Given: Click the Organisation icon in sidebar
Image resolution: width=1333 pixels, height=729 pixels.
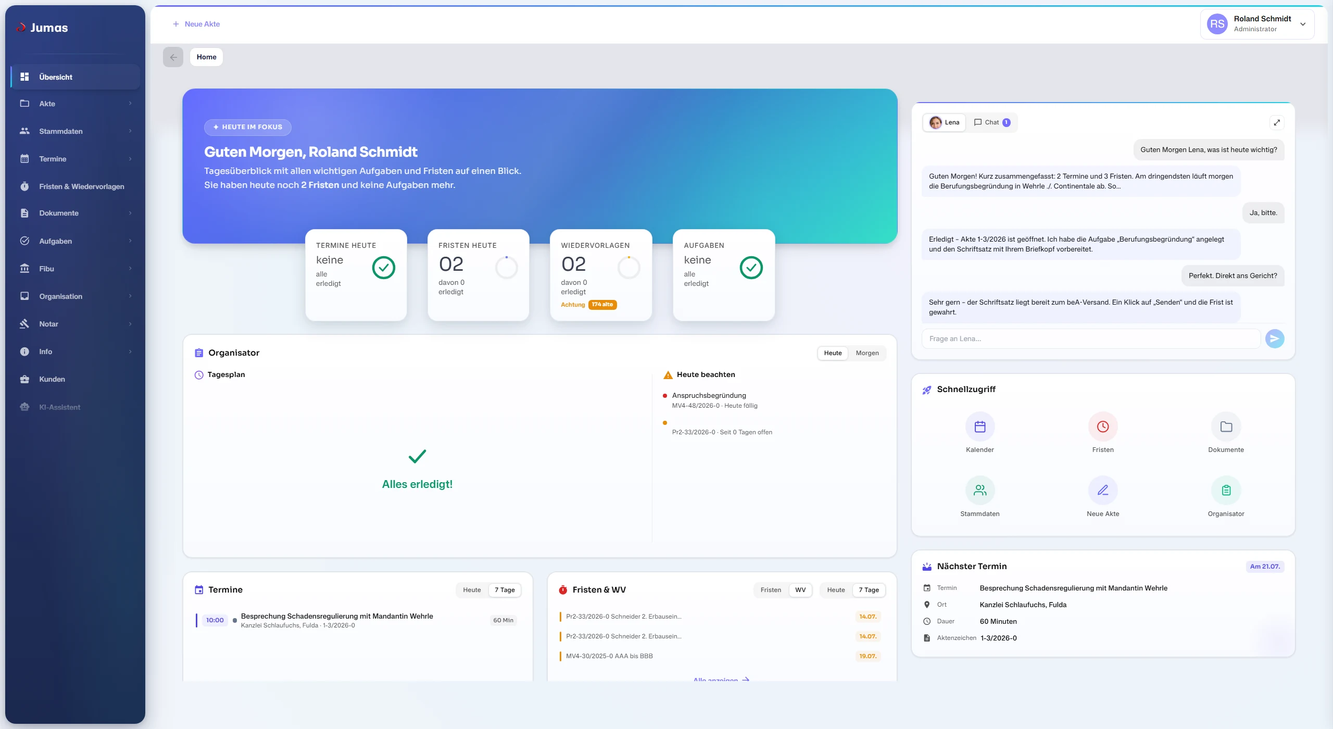Looking at the screenshot, I should [24, 296].
